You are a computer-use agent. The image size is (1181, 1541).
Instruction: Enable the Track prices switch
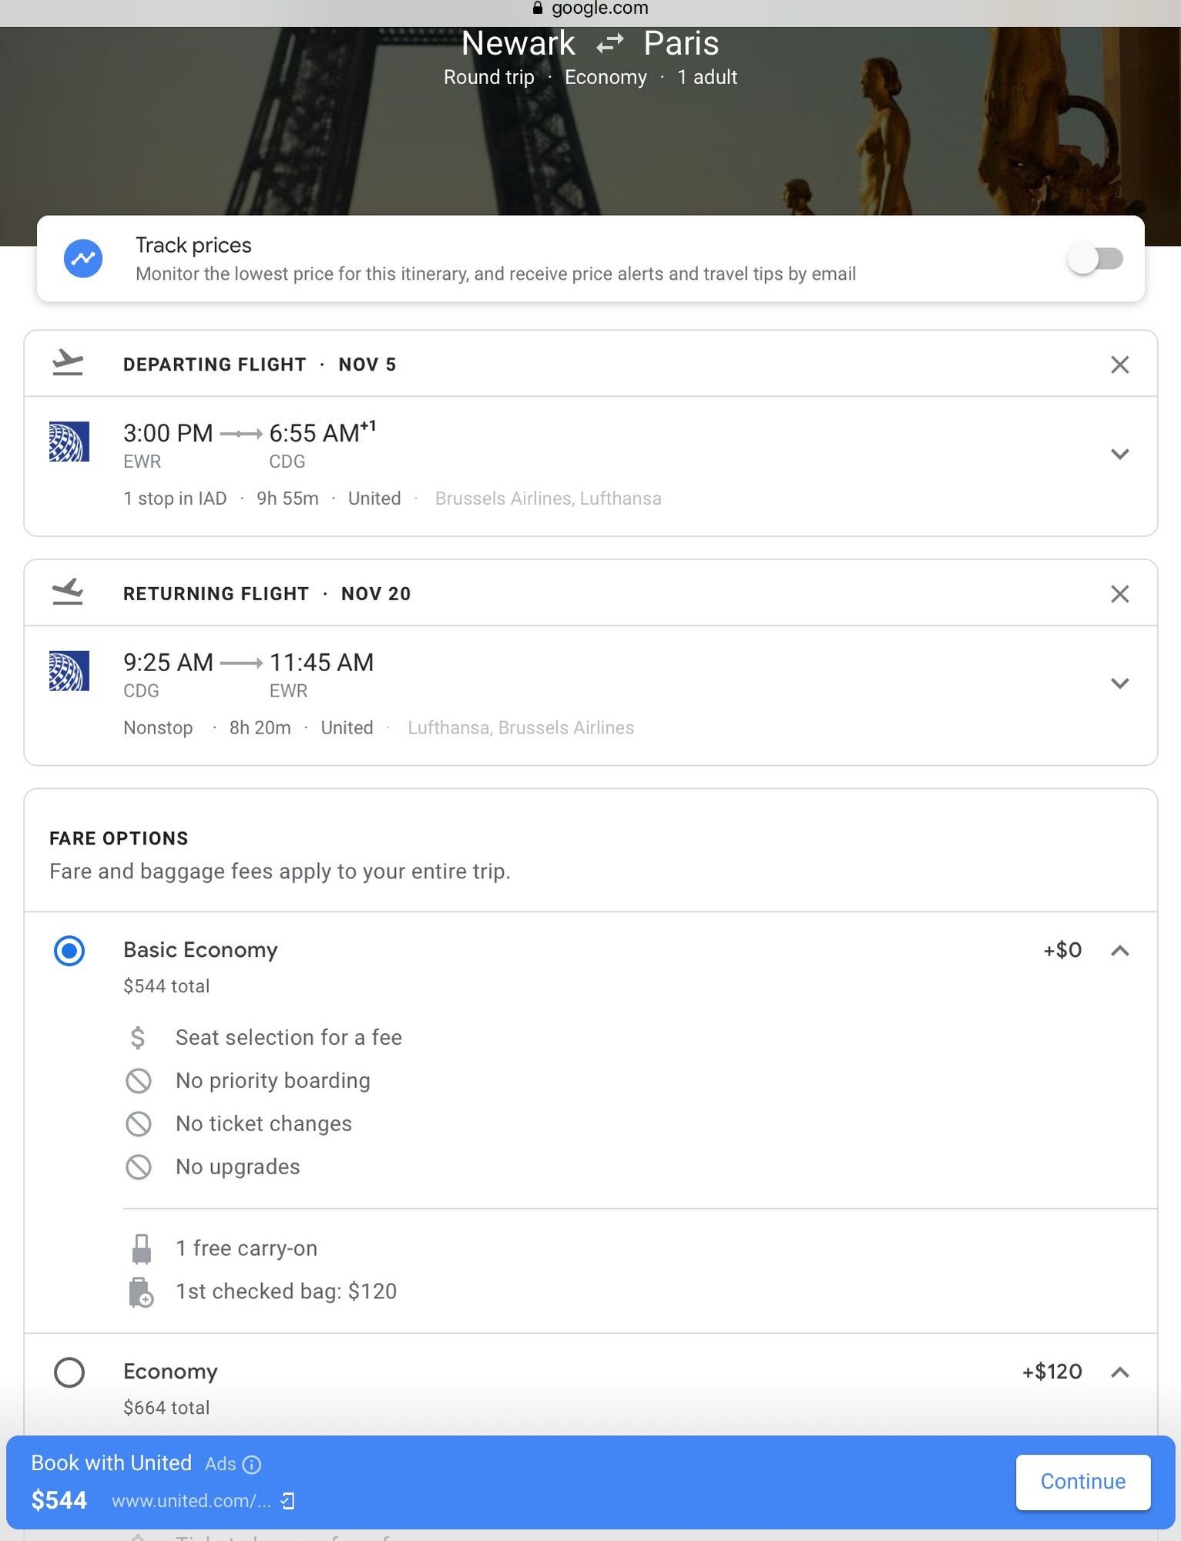(1095, 259)
